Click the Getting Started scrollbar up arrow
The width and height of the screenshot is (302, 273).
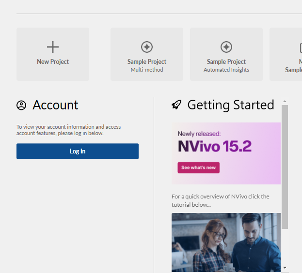[x=285, y=102]
